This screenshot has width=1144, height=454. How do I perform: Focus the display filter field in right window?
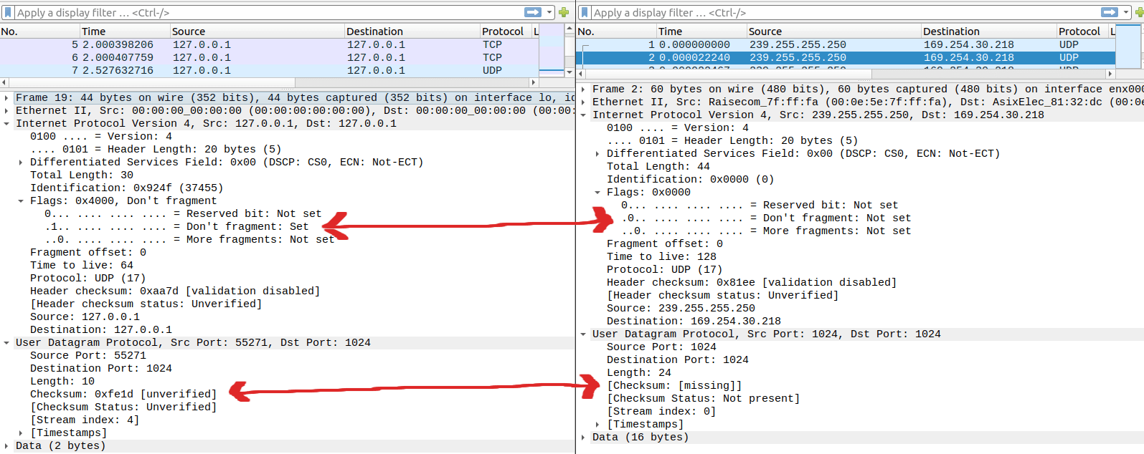coord(845,12)
